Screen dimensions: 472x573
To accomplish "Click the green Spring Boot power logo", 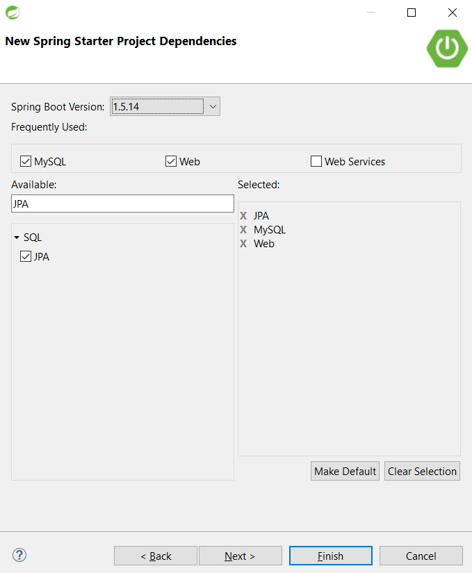I will tap(447, 49).
